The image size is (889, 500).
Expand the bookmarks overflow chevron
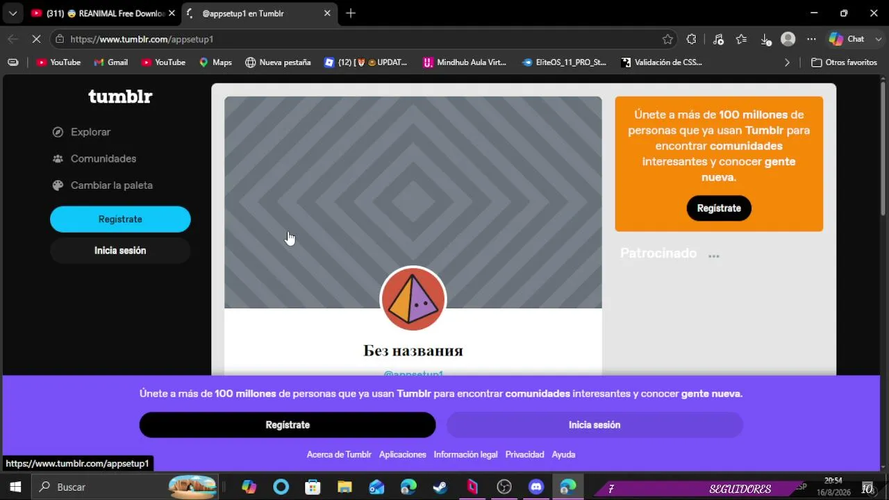point(787,62)
